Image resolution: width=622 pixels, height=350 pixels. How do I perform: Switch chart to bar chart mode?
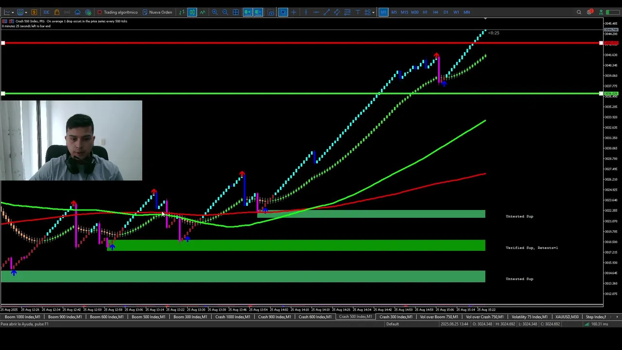point(182,12)
